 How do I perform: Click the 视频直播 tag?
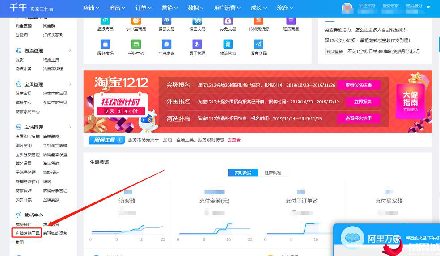click(x=335, y=51)
